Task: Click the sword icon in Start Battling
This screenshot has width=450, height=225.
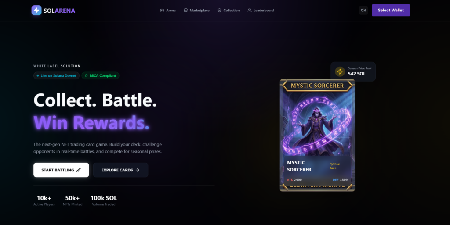Action: 79,170
